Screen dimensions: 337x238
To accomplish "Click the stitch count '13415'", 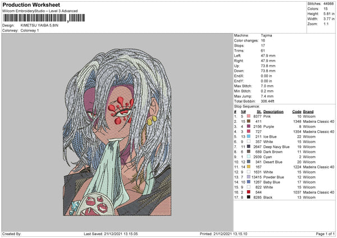I will tap(257, 177).
